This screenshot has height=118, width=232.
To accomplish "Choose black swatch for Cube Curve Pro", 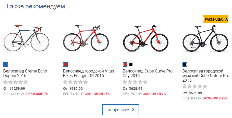I will tap(131, 64).
